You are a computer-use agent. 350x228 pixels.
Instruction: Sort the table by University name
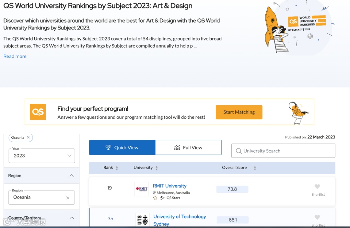pyautogui.click(x=157, y=168)
